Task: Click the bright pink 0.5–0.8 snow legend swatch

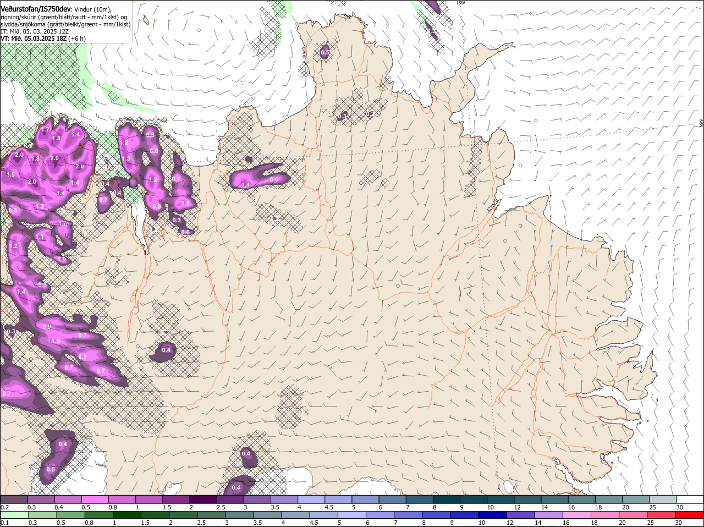Action: pyautogui.click(x=95, y=499)
